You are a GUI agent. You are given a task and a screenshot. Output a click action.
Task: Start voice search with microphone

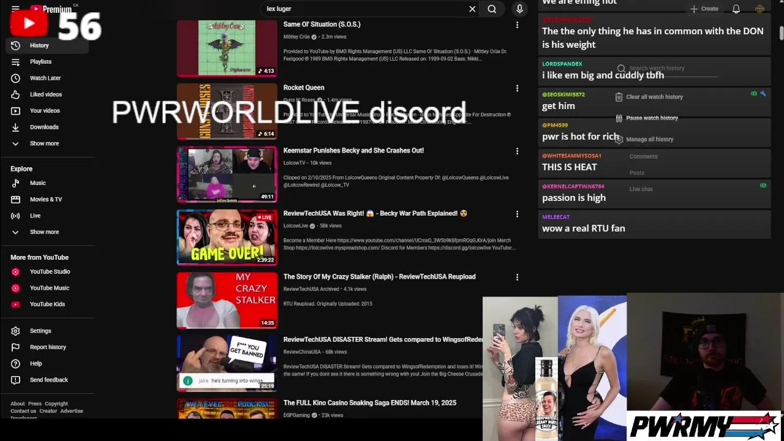[519, 9]
